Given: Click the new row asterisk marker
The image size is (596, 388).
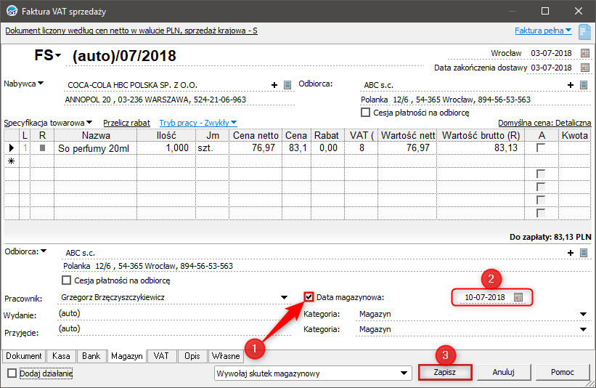Looking at the screenshot, I should 12,161.
